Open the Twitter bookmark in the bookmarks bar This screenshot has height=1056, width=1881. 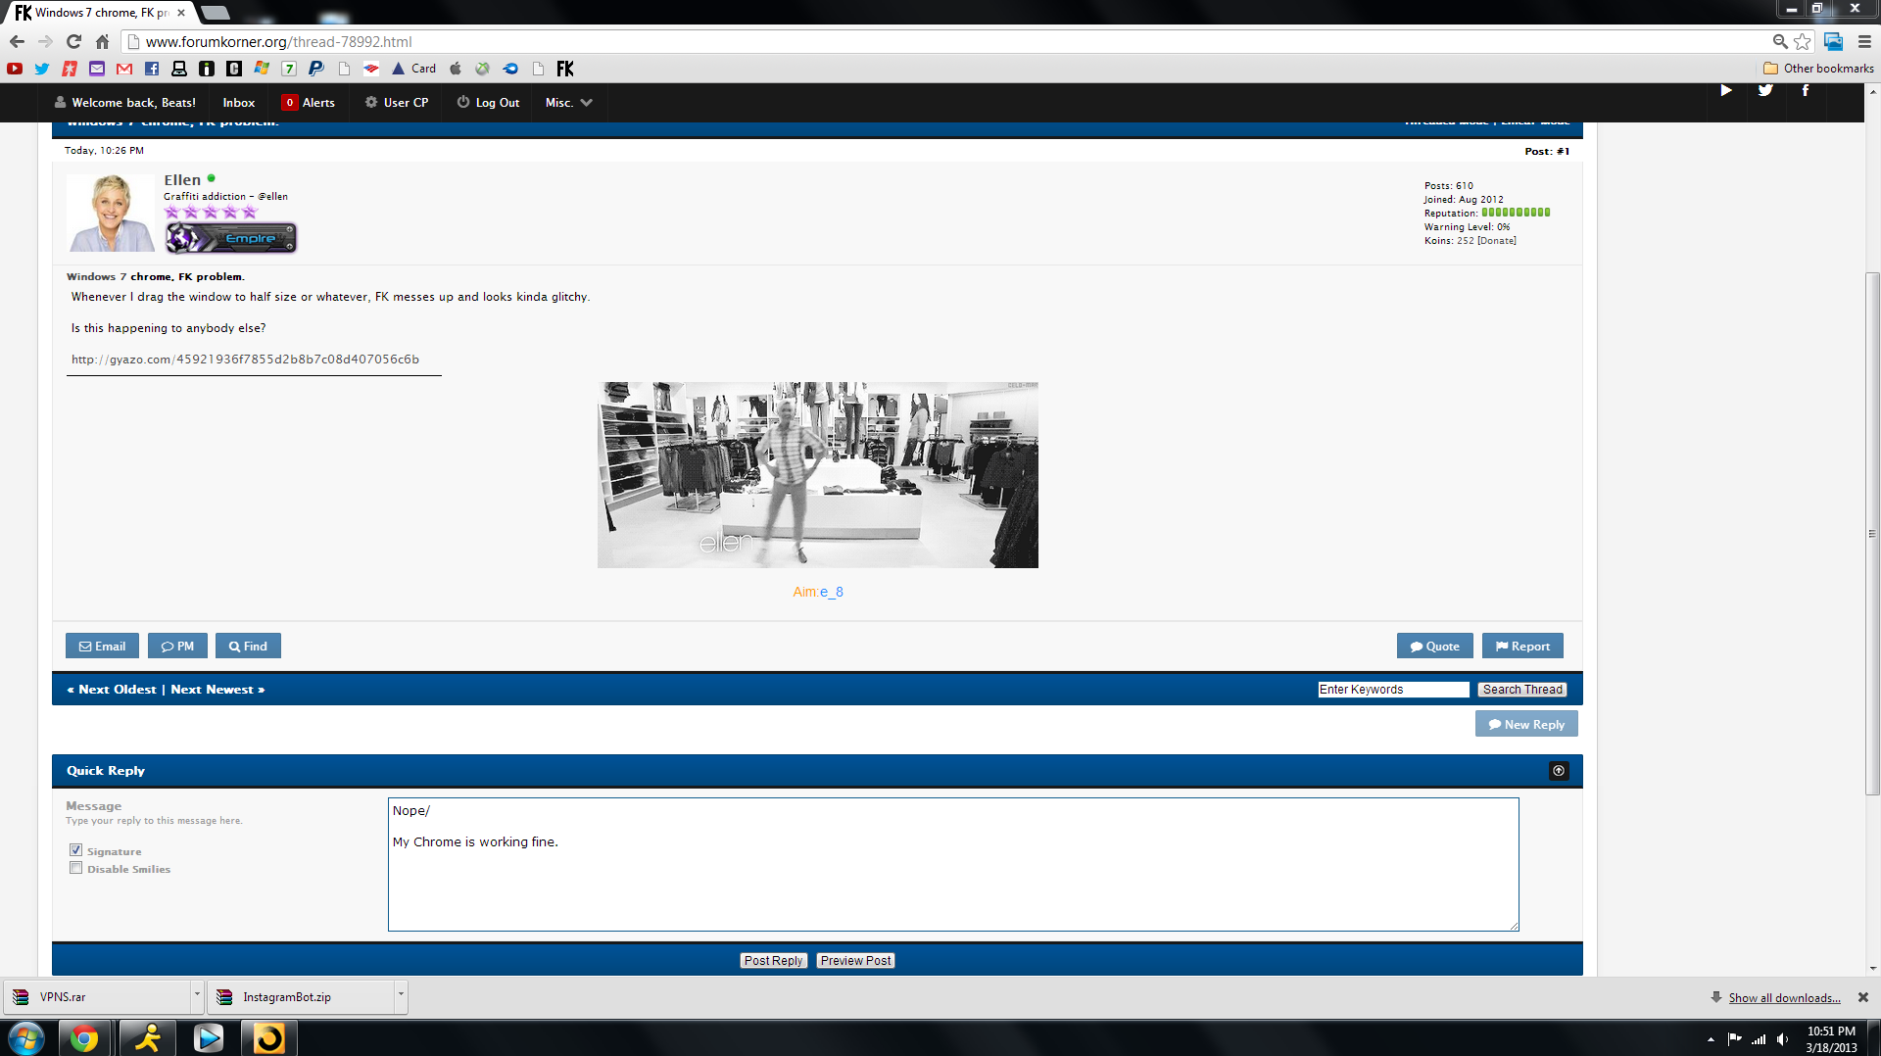pyautogui.click(x=42, y=69)
